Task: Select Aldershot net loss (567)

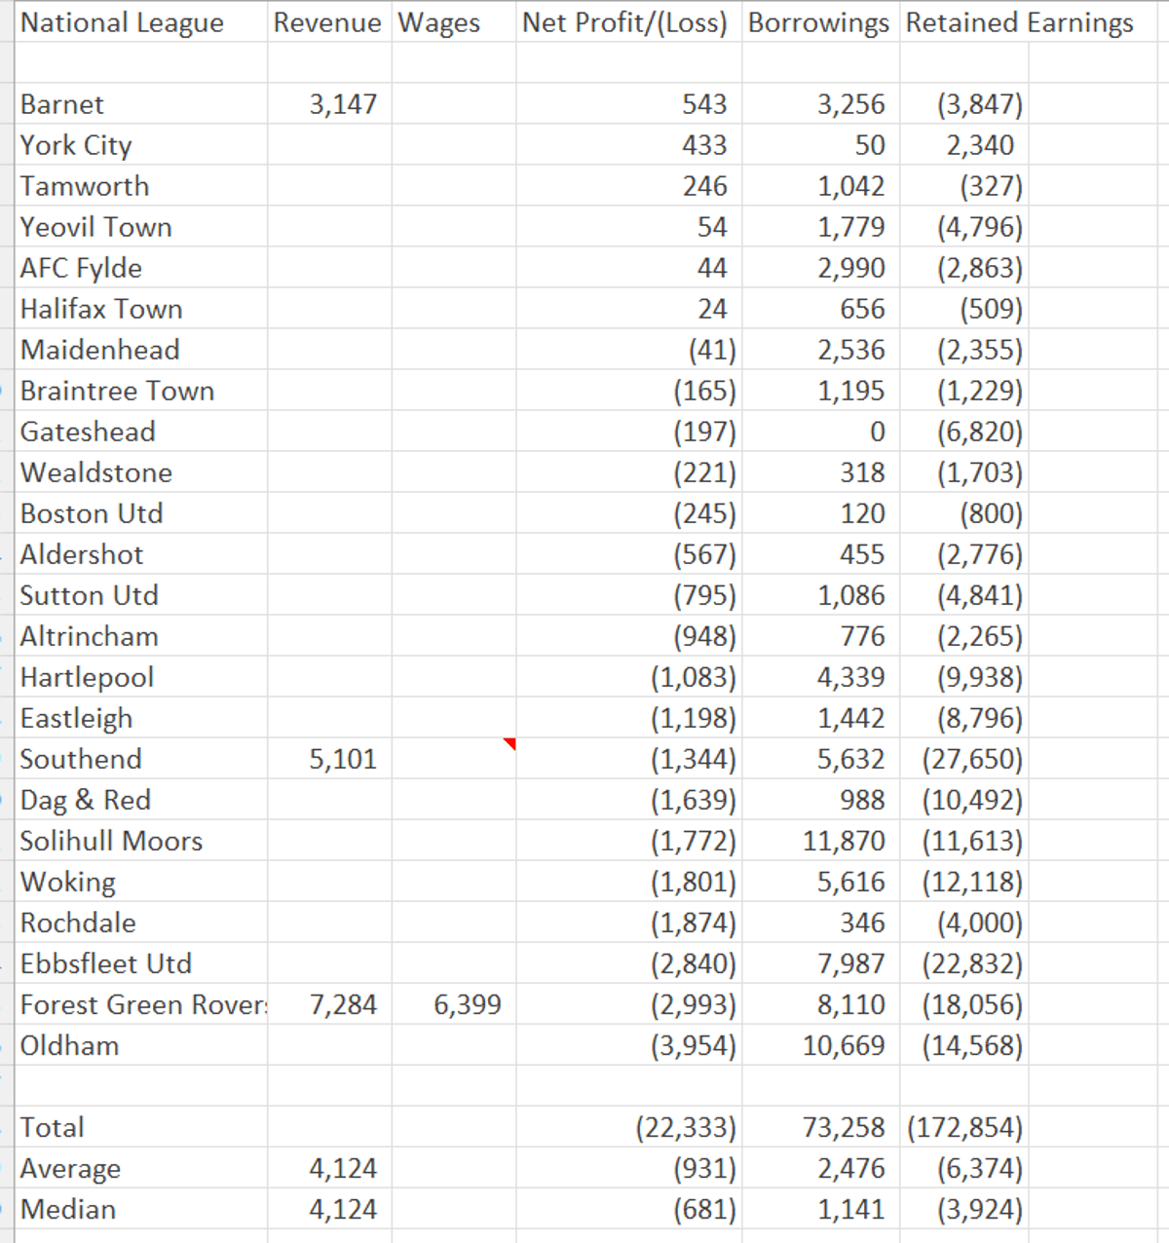Action: pos(629,553)
